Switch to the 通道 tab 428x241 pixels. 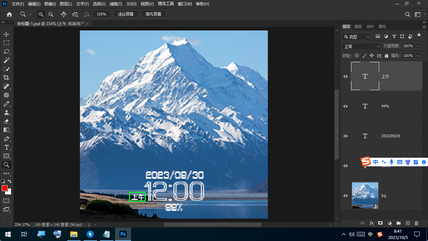[358, 26]
